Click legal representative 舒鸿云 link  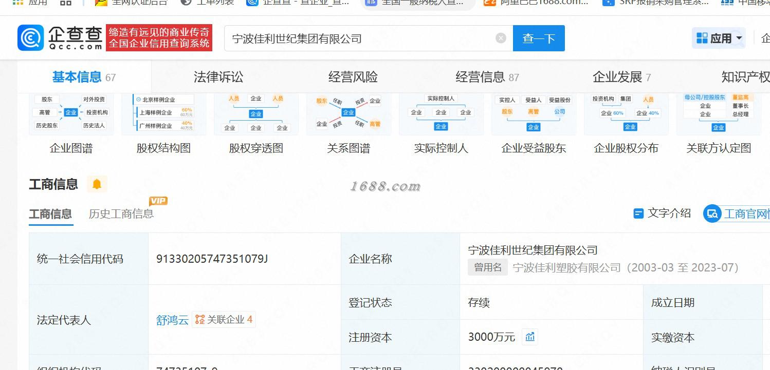172,320
